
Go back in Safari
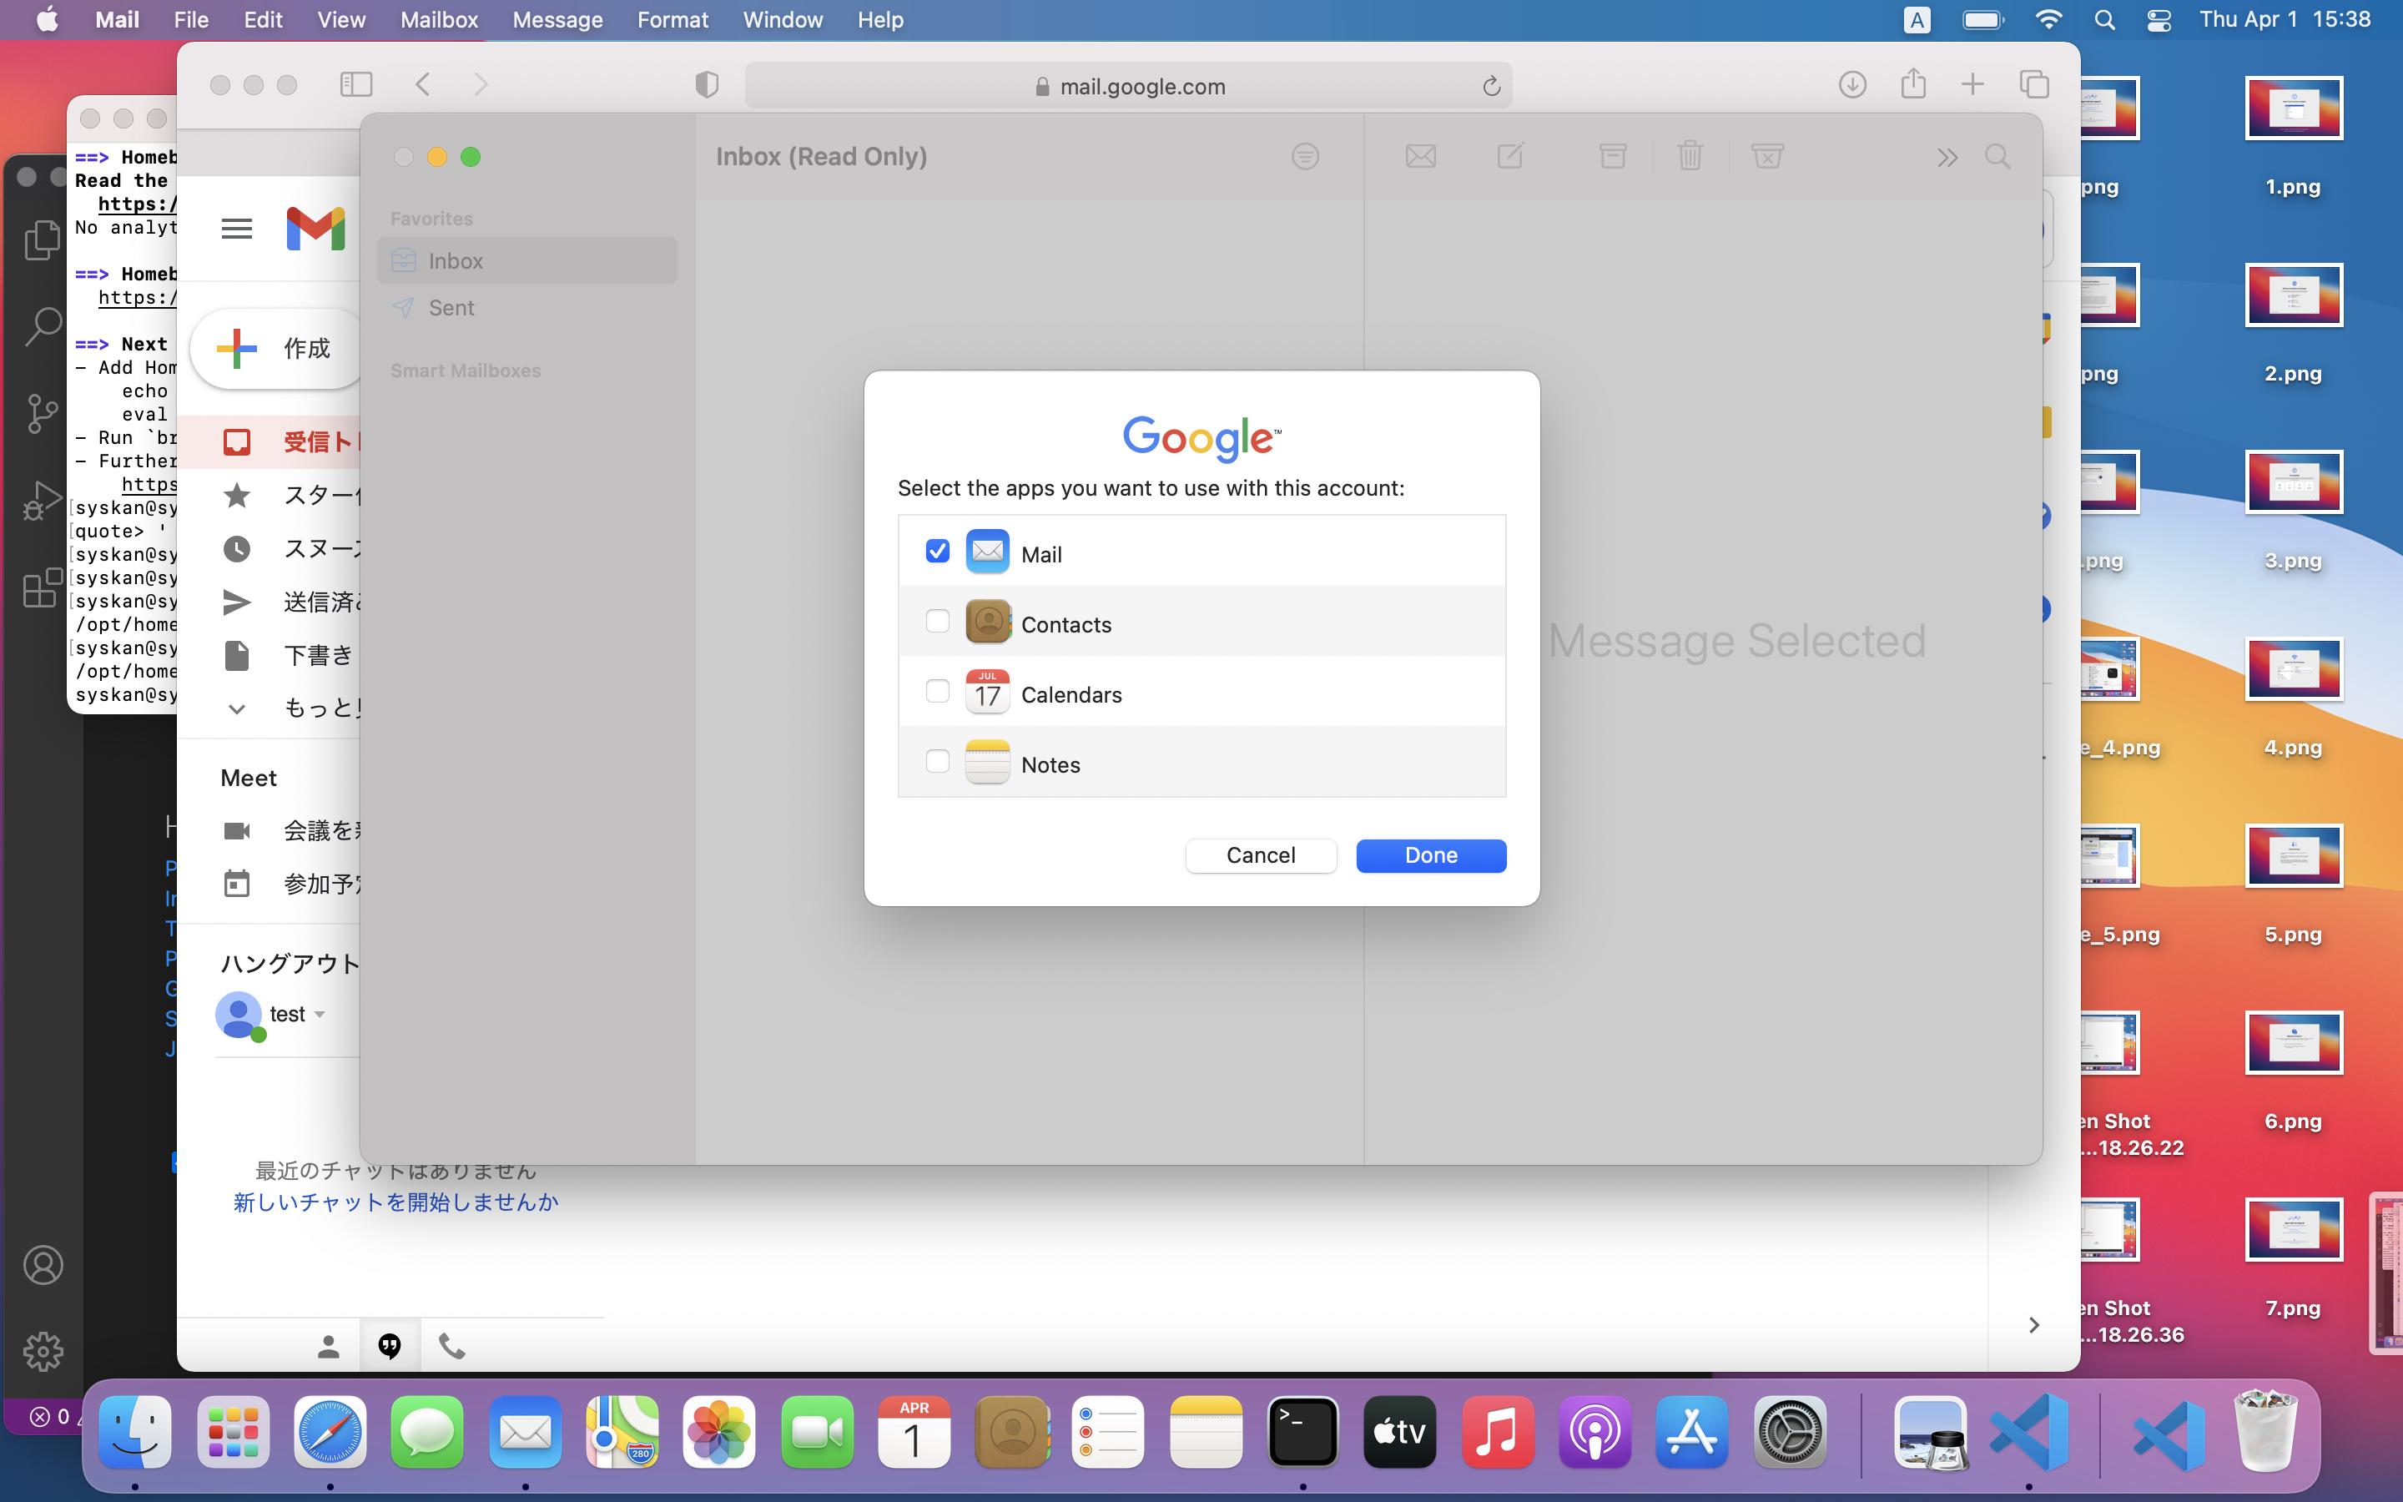coord(423,84)
